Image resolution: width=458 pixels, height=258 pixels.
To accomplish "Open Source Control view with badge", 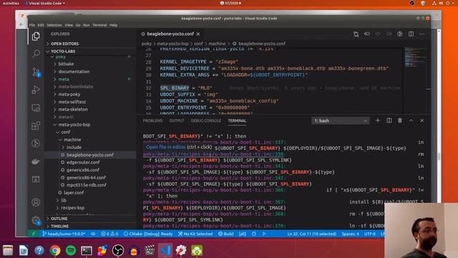I will coord(36,72).
